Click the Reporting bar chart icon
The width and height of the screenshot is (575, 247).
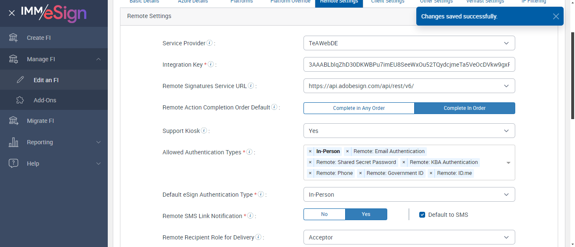pyautogui.click(x=13, y=142)
